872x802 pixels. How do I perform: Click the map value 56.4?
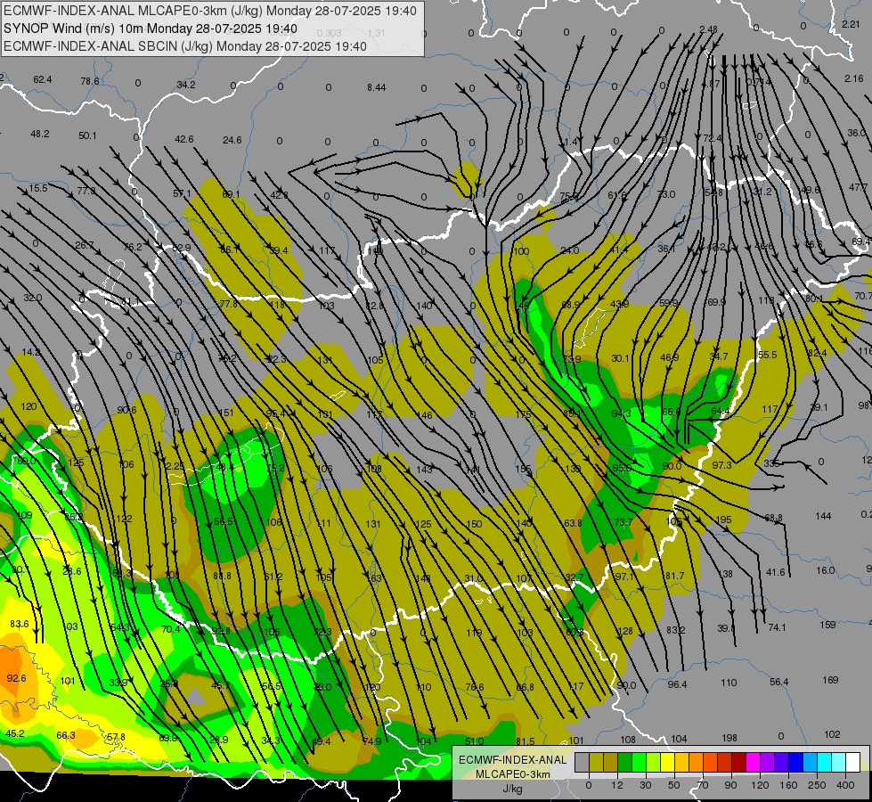tap(779, 682)
